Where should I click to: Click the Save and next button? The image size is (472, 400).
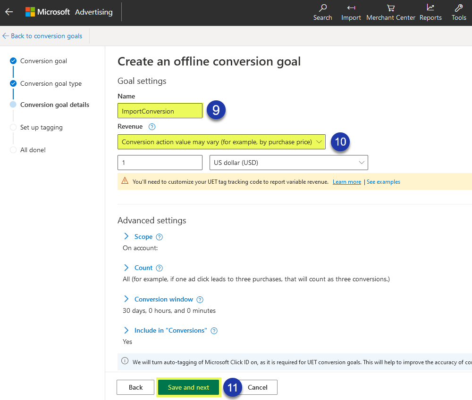tap(188, 387)
